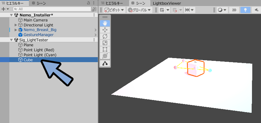Open the custom editor tools icon
Screen dimensions: 261x123
pyautogui.click(x=105, y=63)
